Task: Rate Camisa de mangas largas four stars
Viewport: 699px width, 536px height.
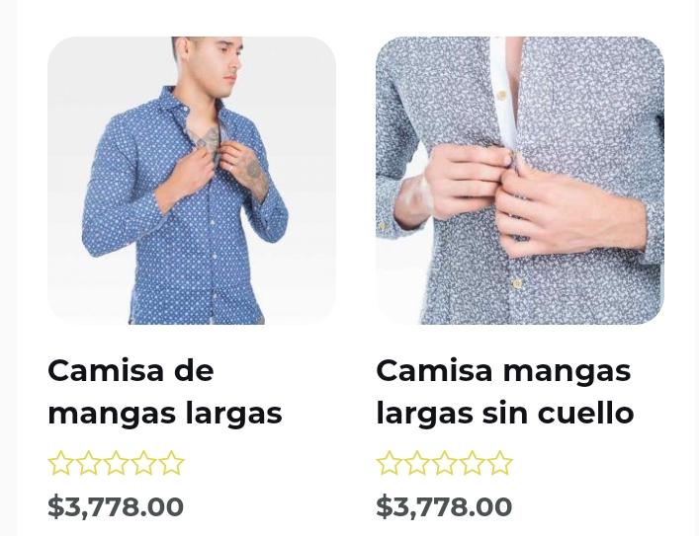Action: 143,463
